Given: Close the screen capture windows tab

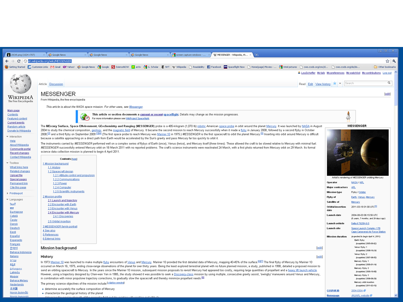Looking at the screenshot, I should (209, 55).
